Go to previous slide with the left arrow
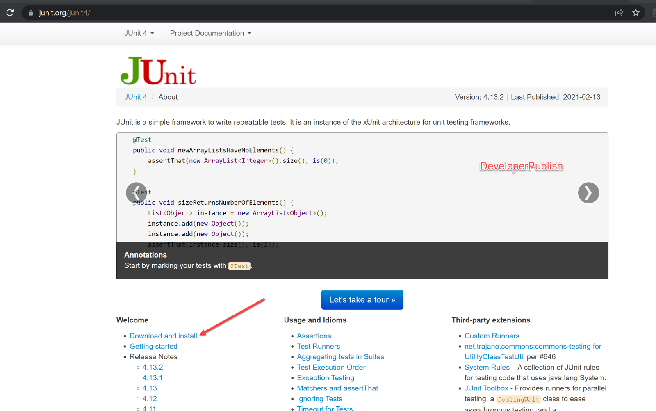Image resolution: width=656 pixels, height=411 pixels. point(137,193)
